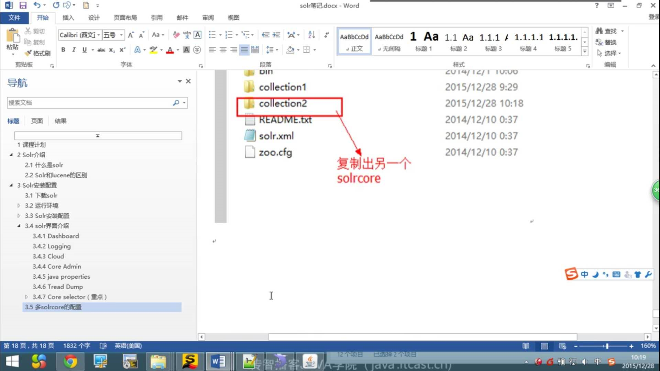The height and width of the screenshot is (371, 660).
Task: Click the increase indent icon
Action: (276, 35)
